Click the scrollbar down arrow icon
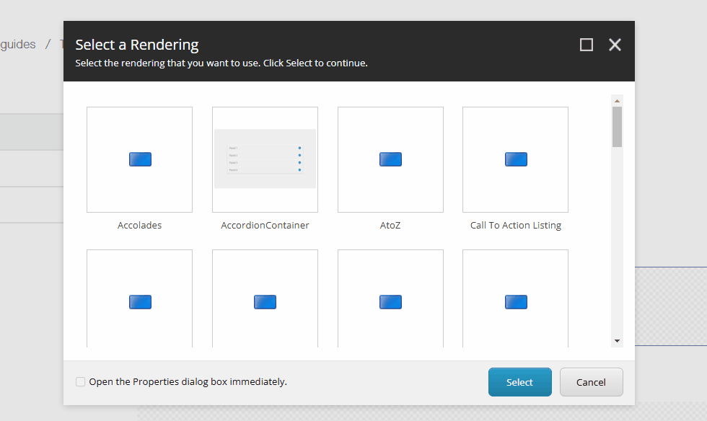The height and width of the screenshot is (421, 707). 617,340
